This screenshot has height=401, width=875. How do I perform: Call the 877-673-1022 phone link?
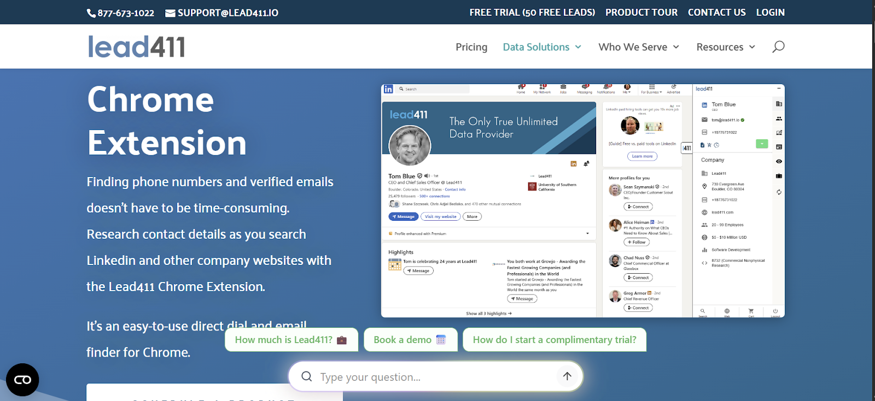(x=120, y=13)
